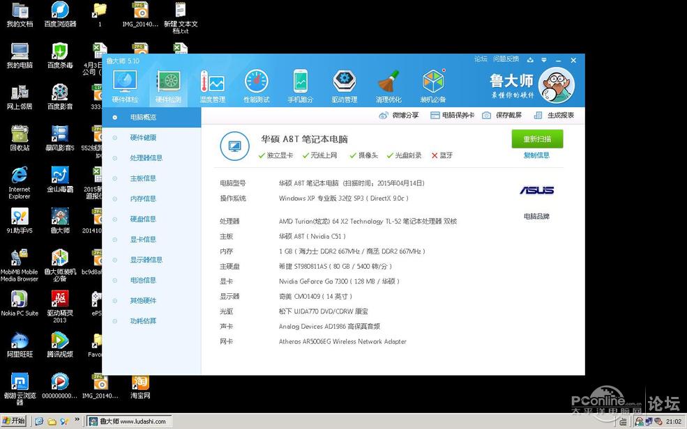This screenshot has height=429, width=687.
Task: Click 鲁大师 www.ludashi.com taskbar button
Action: [129, 421]
